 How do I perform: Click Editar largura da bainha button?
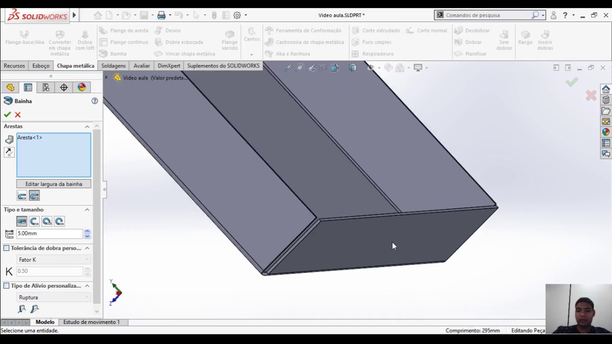pyautogui.click(x=54, y=184)
